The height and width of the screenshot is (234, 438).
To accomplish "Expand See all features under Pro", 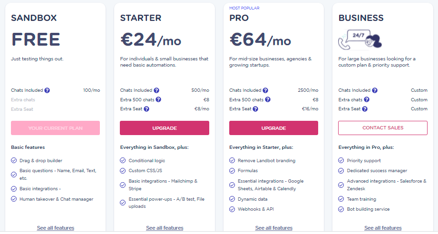I will point(273,228).
